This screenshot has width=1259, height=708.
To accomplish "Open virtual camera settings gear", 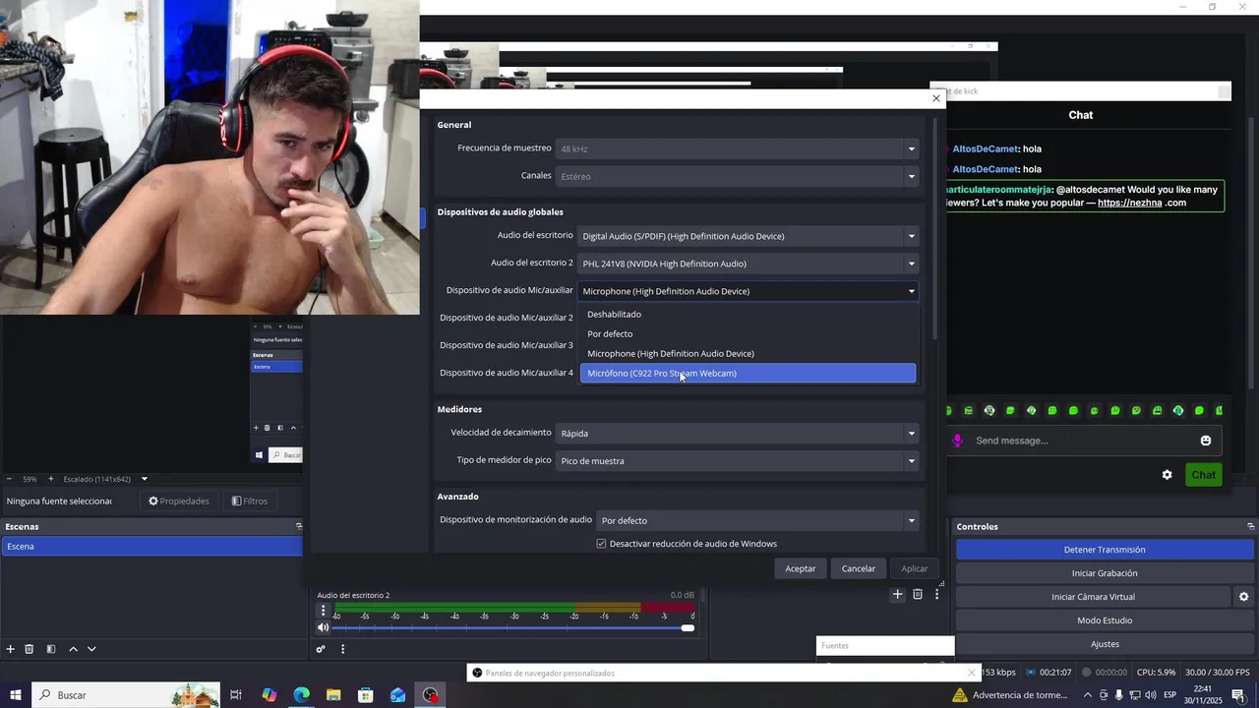I will click(x=1243, y=597).
